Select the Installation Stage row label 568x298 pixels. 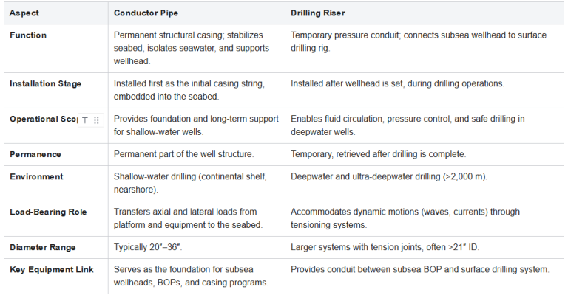click(x=45, y=83)
